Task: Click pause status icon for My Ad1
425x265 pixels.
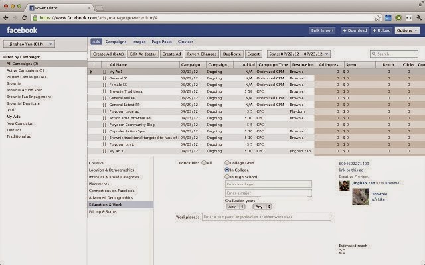Action: point(104,72)
